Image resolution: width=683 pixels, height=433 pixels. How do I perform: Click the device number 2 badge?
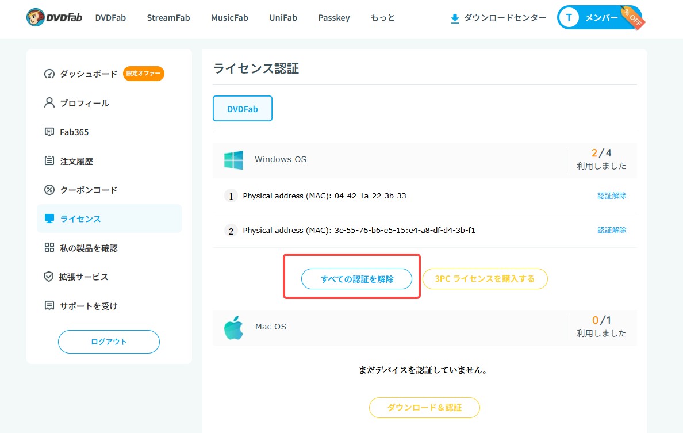tap(231, 231)
